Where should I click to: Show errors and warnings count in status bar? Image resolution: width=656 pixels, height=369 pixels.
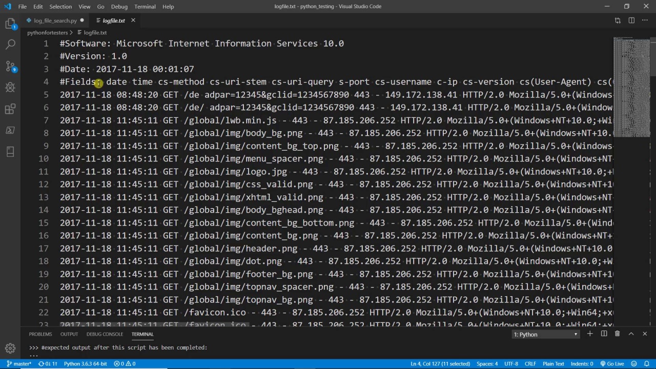click(125, 364)
